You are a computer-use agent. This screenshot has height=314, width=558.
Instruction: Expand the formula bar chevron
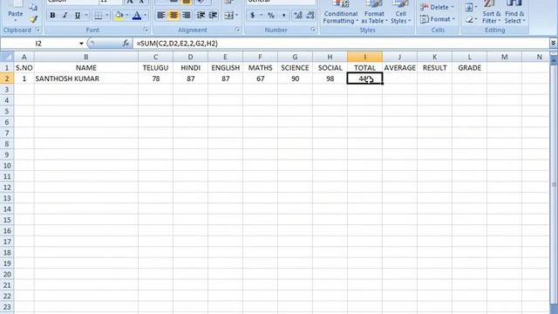(x=553, y=43)
